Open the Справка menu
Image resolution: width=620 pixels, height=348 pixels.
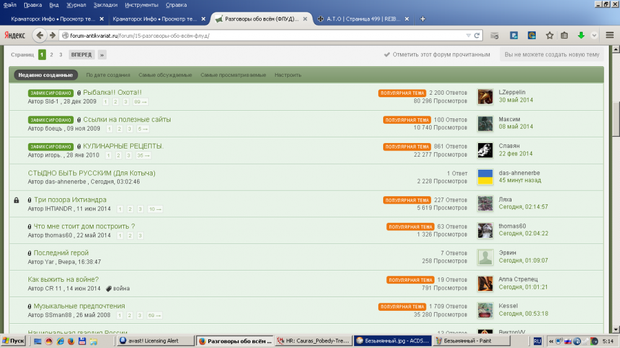coord(176,5)
